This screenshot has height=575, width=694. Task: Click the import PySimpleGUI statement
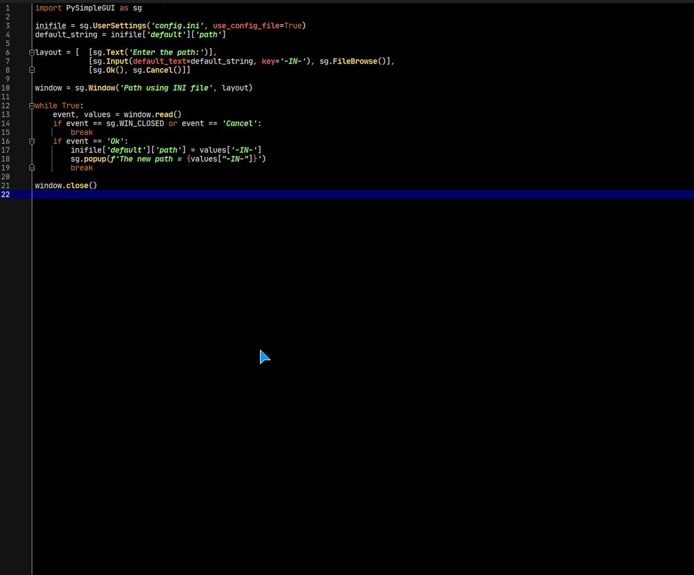87,8
